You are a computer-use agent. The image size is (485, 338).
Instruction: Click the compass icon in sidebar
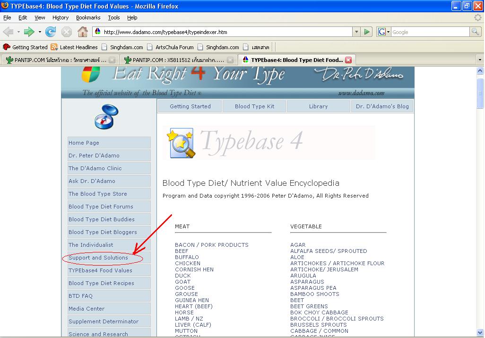coord(106,117)
